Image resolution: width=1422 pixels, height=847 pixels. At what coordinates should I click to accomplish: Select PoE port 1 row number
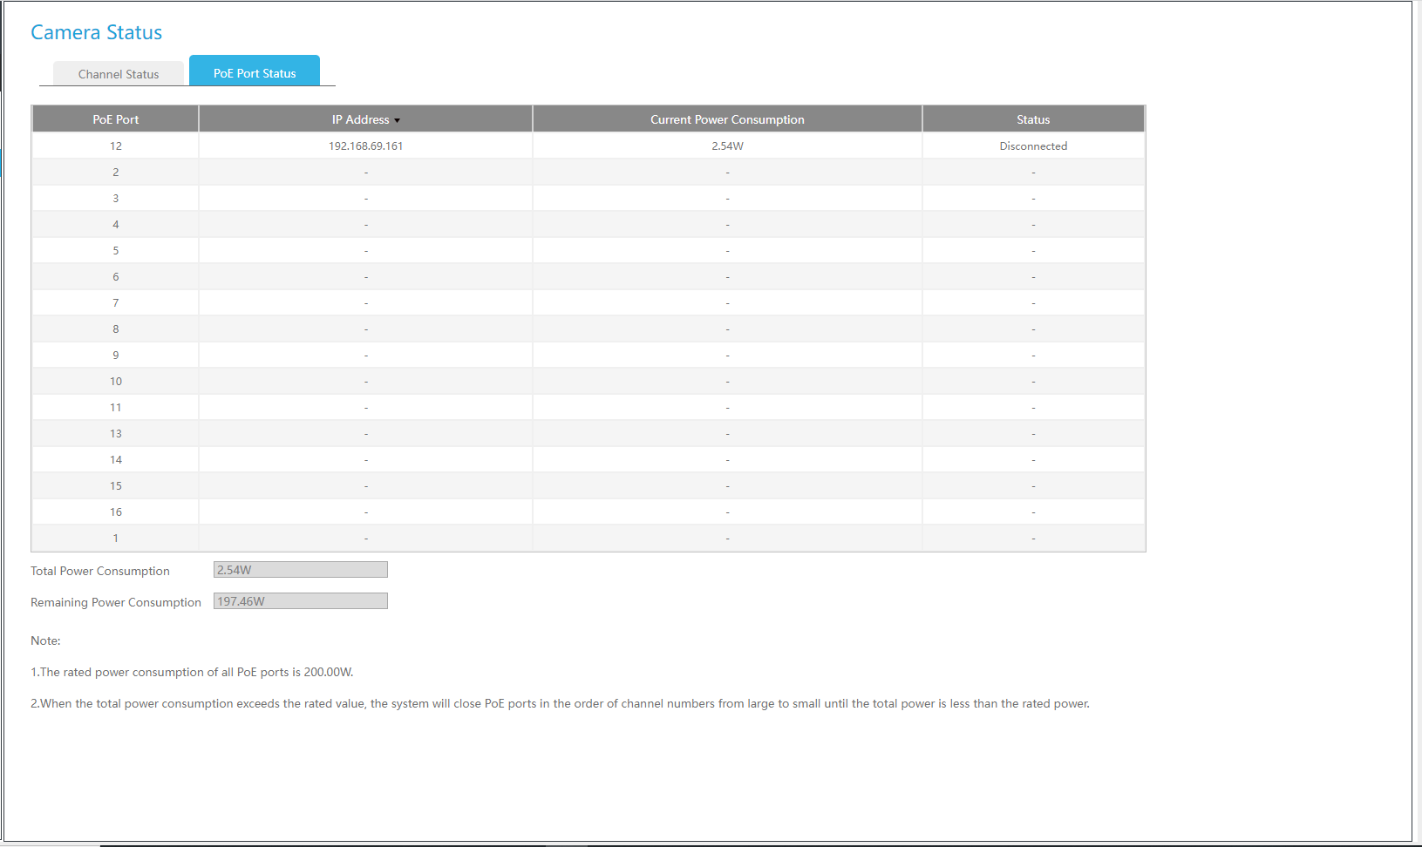[116, 539]
